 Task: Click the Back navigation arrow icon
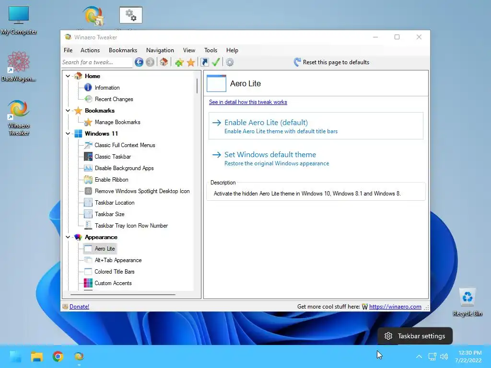click(139, 62)
